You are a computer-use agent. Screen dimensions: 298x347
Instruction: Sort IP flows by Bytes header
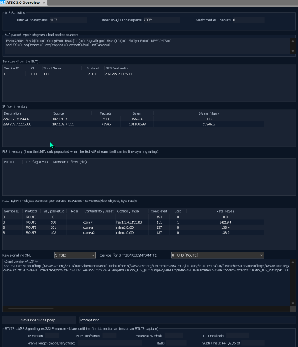137,113
